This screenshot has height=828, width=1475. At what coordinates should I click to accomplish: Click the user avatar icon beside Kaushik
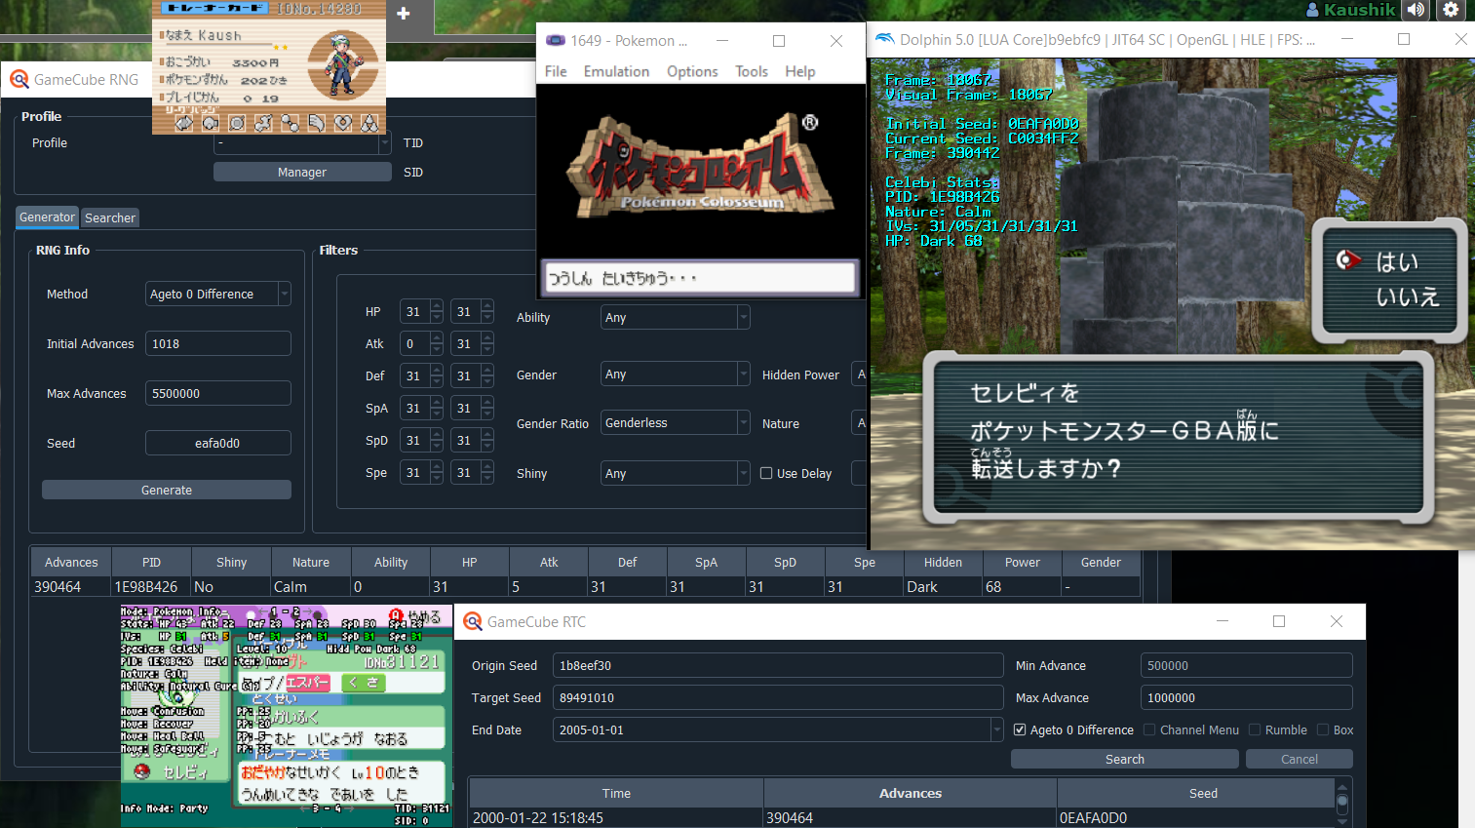coord(1312,10)
